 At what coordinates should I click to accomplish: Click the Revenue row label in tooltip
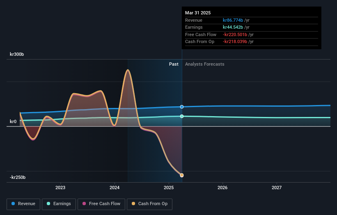(x=194, y=20)
